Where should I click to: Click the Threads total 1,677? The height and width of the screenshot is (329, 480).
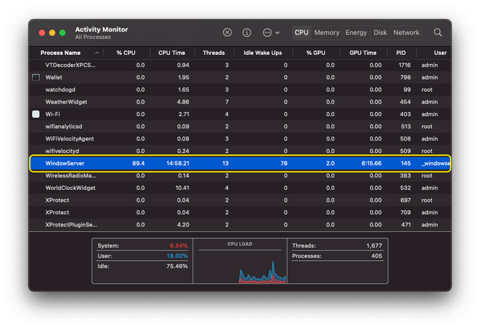click(374, 246)
